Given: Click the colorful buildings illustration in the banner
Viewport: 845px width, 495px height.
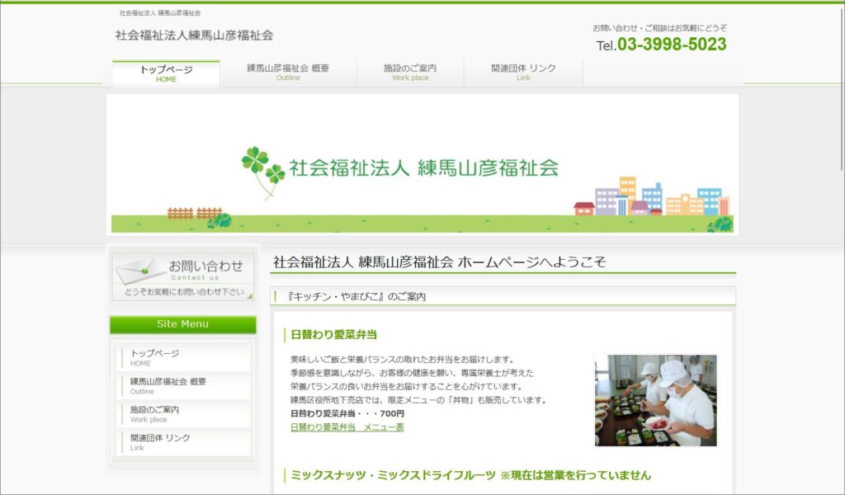Looking at the screenshot, I should coord(652,198).
